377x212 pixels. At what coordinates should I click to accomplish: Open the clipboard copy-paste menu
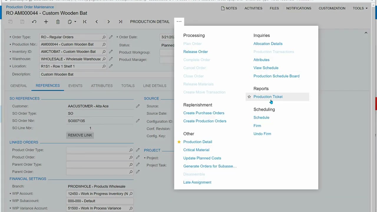point(72,21)
